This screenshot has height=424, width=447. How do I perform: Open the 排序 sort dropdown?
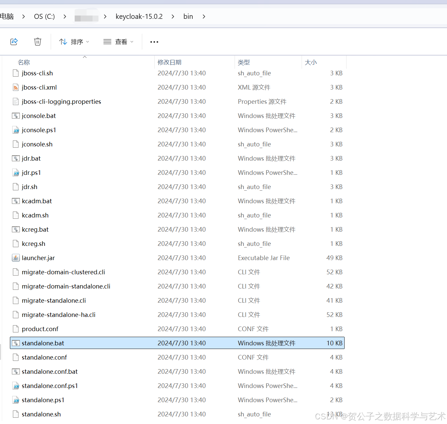coord(74,42)
